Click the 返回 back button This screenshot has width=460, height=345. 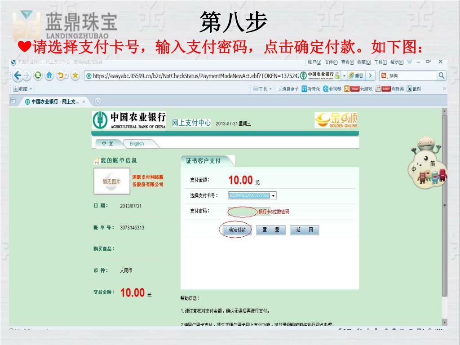(304, 230)
